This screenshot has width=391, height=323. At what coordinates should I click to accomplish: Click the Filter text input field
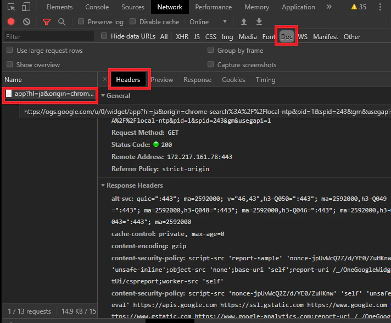(x=49, y=36)
